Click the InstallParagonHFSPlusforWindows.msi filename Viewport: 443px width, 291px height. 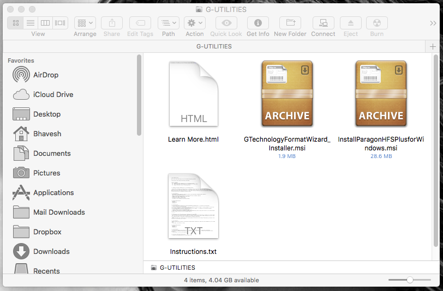(x=381, y=144)
